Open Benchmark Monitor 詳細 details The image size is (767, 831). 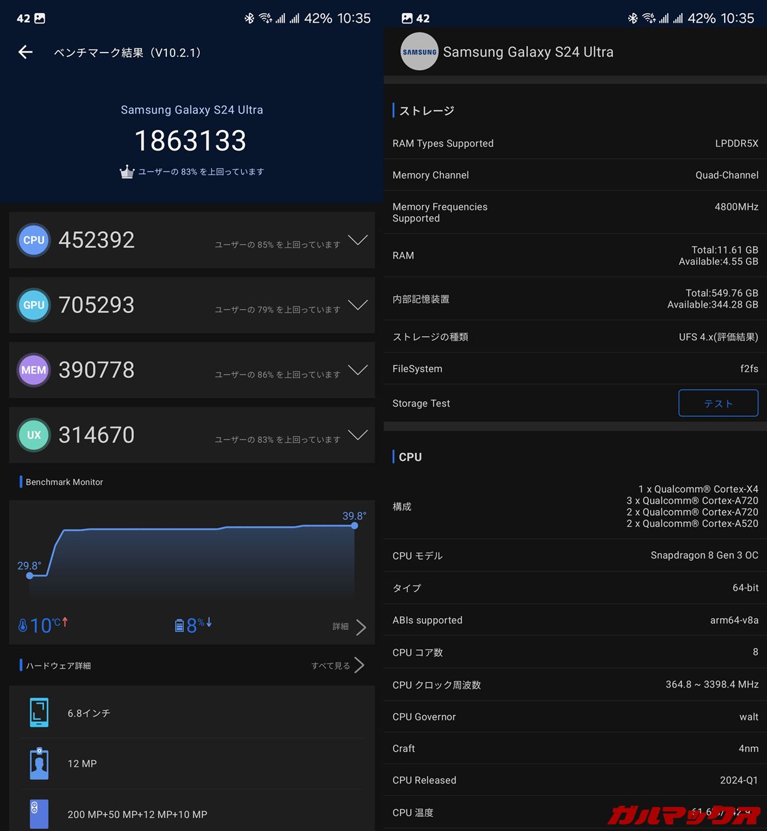351,626
